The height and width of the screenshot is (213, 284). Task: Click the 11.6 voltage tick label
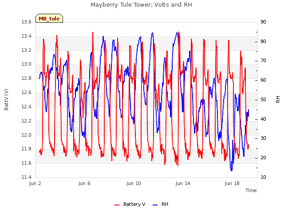(x=27, y=163)
